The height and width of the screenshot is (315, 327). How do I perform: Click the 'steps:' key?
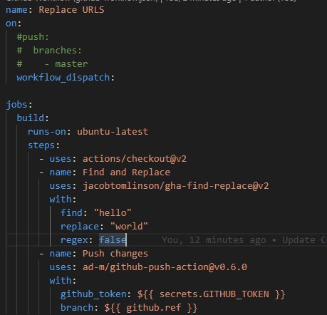pyautogui.click(x=43, y=145)
